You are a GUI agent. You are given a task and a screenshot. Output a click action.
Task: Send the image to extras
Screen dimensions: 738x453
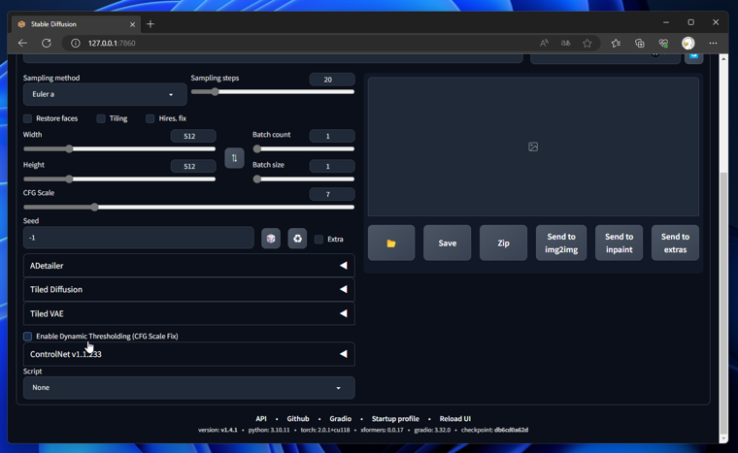coord(675,243)
